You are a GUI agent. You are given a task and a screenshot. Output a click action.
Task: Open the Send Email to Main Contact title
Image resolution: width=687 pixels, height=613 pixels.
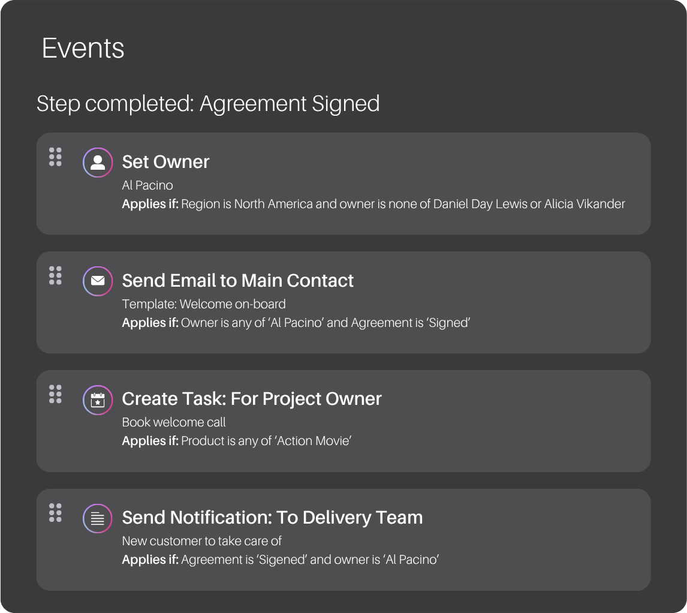[237, 281]
